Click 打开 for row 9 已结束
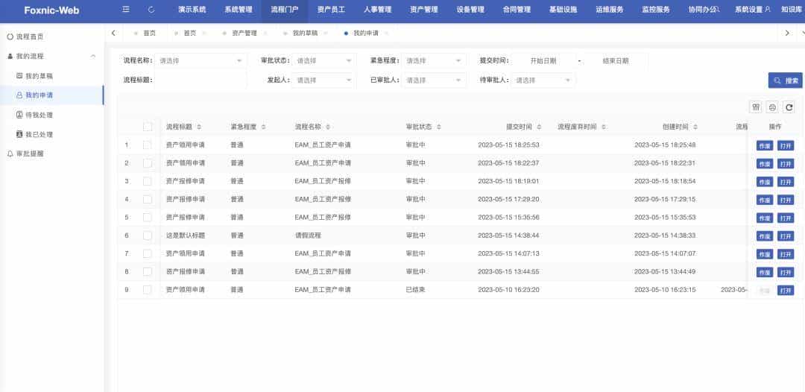The image size is (805, 392). [786, 291]
